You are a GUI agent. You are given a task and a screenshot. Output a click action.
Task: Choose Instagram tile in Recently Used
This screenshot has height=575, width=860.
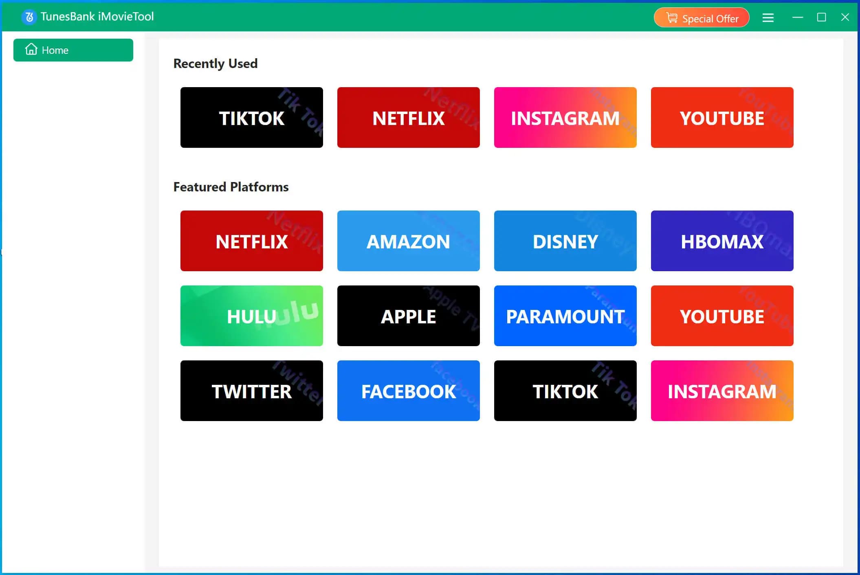tap(565, 118)
